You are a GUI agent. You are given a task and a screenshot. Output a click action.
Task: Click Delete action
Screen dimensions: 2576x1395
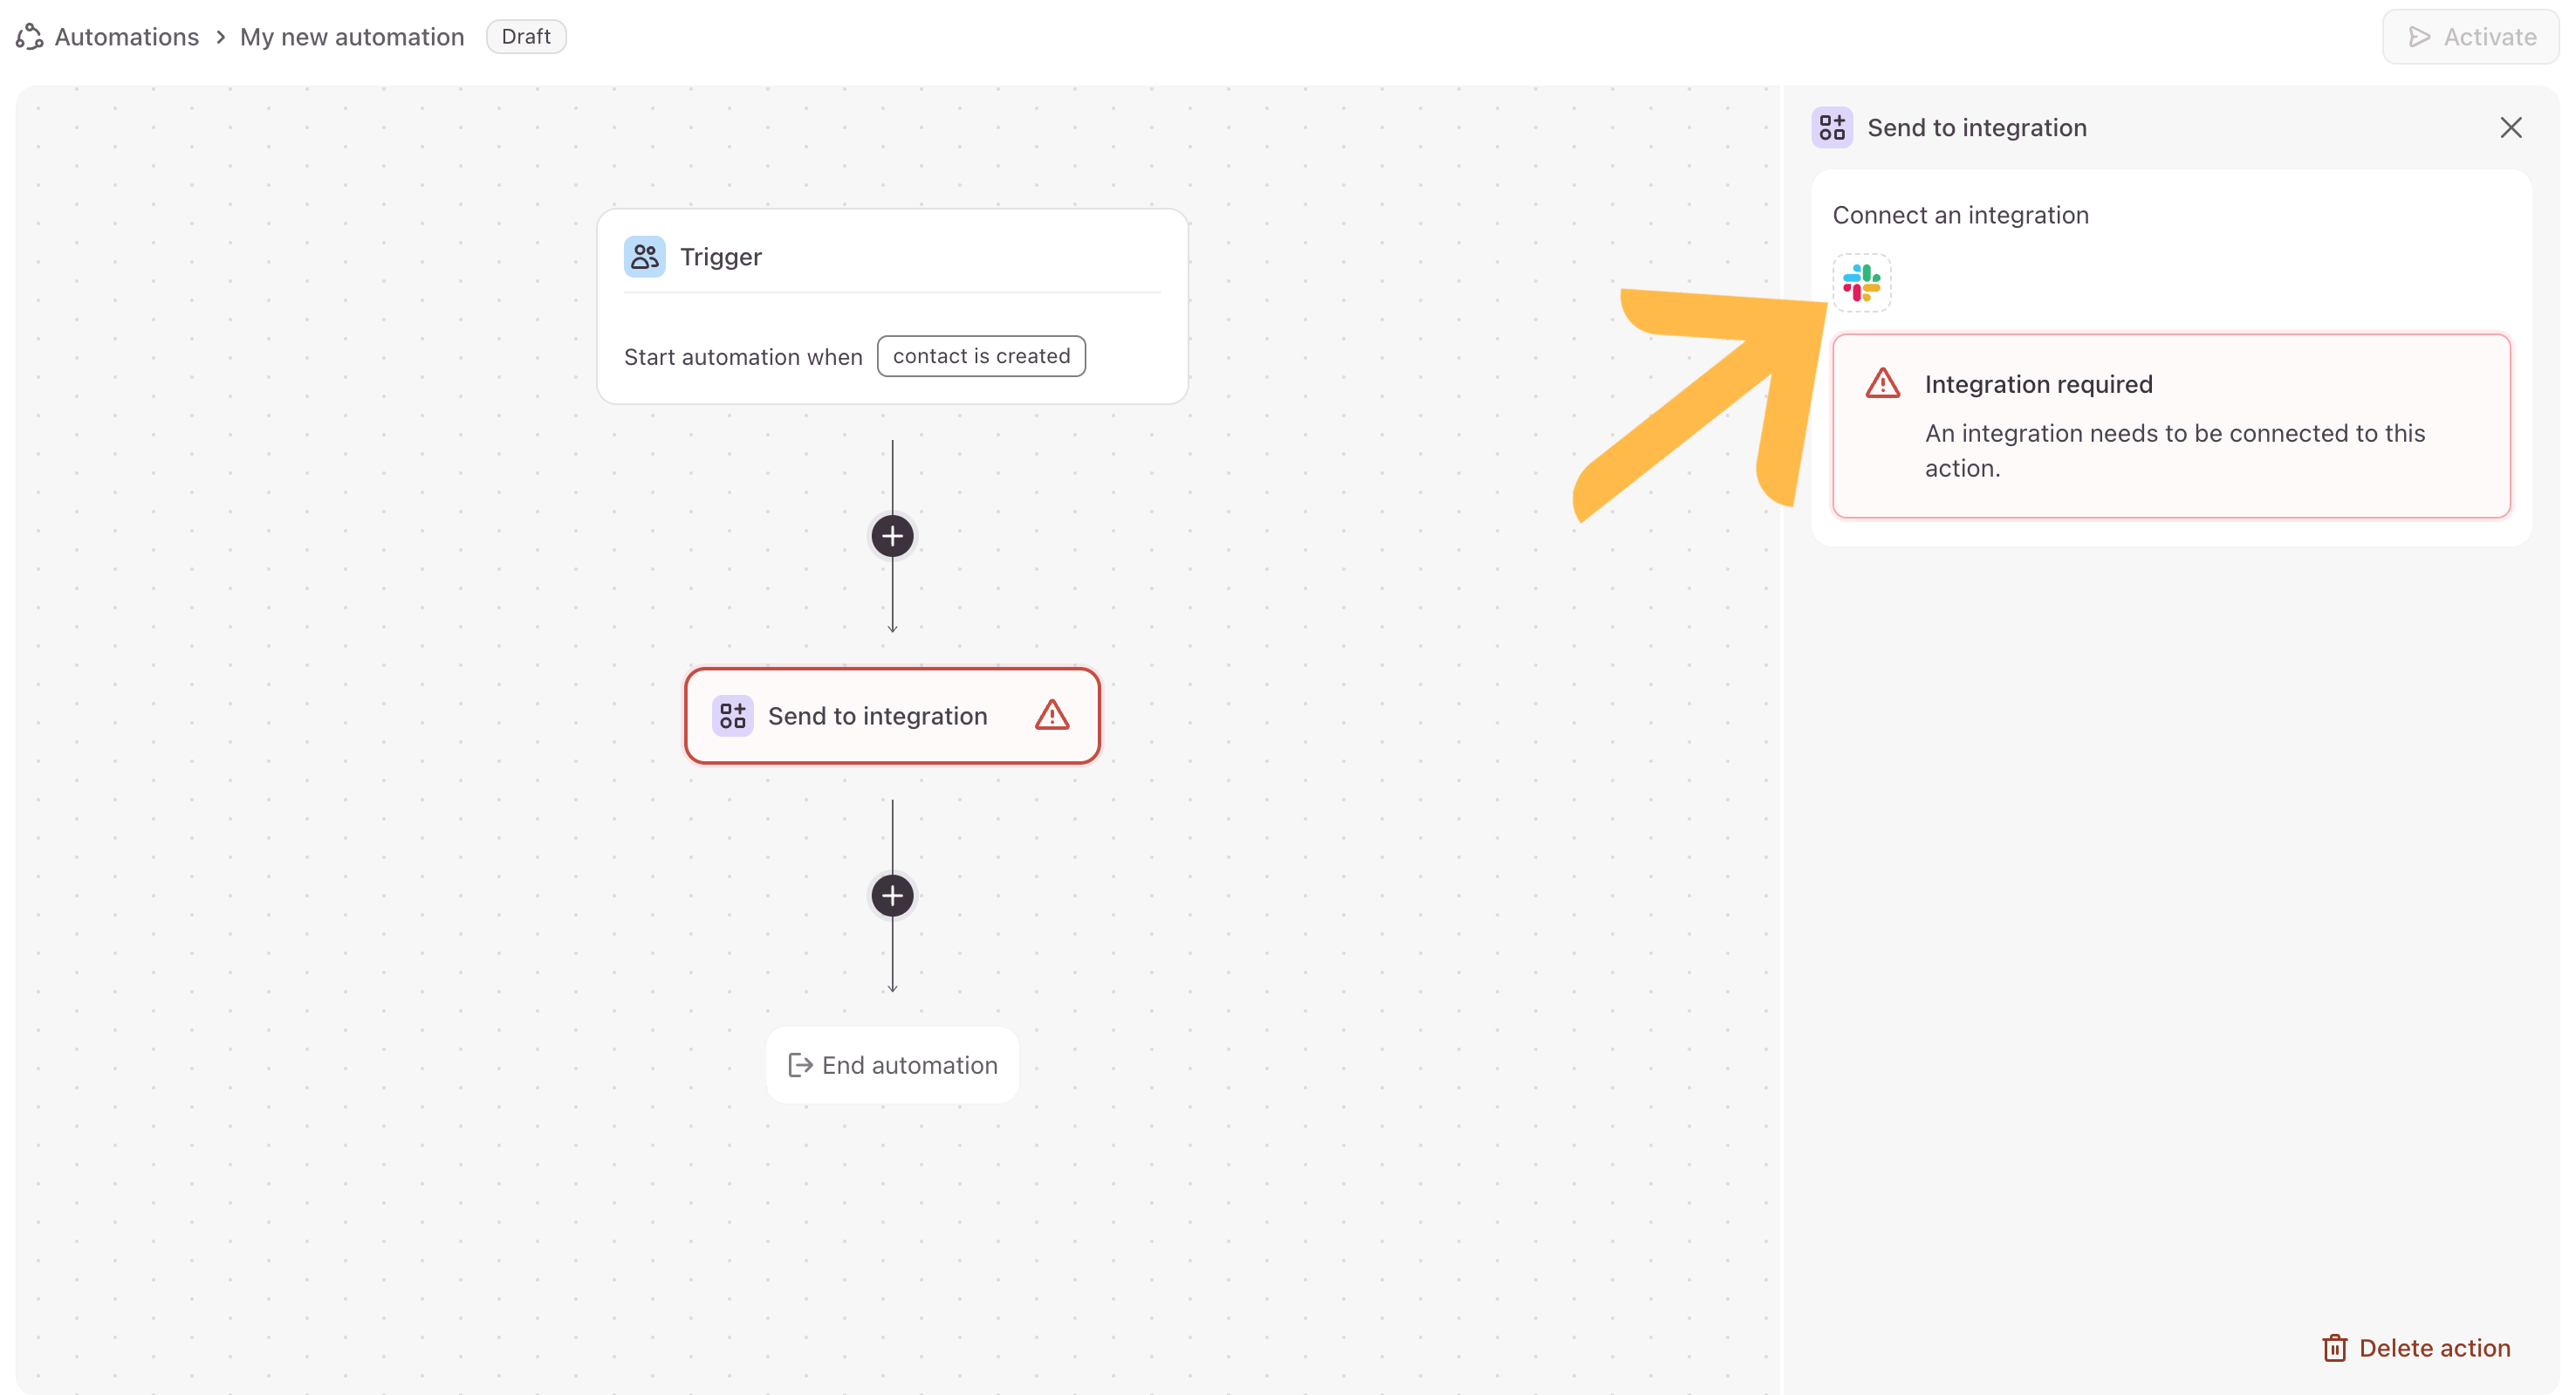click(2416, 1348)
